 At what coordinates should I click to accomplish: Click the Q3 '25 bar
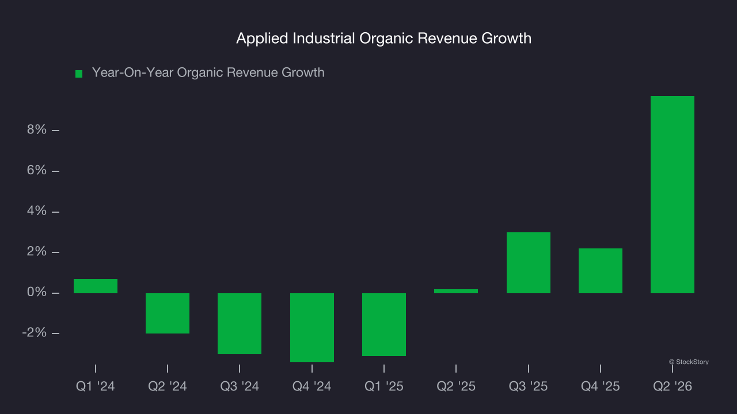pos(529,263)
